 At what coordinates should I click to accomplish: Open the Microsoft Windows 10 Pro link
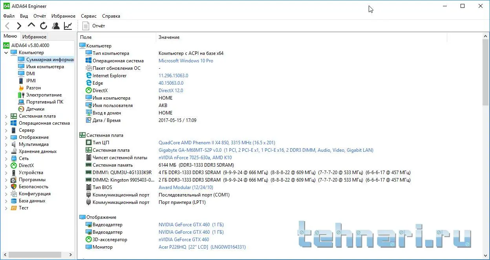coord(186,61)
